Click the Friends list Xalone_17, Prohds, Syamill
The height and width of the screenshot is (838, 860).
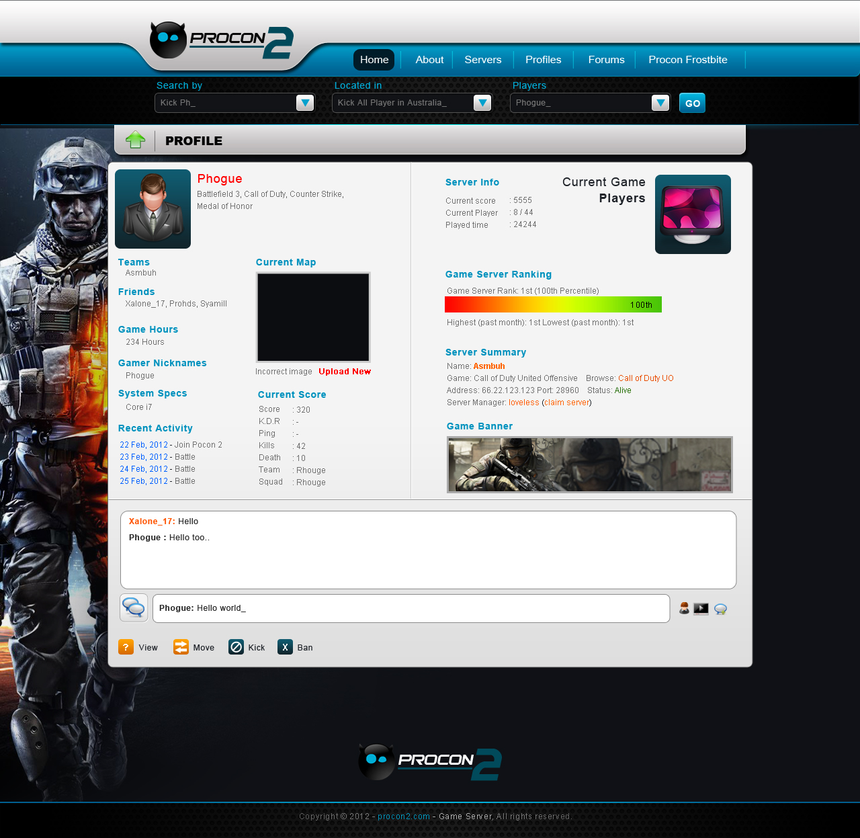point(176,304)
